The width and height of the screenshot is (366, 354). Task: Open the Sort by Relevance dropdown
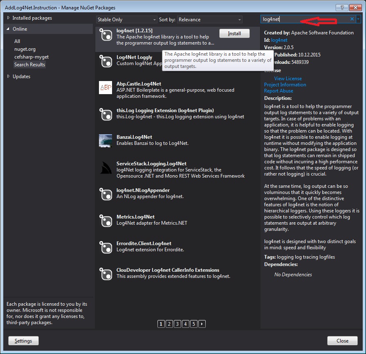pos(210,20)
